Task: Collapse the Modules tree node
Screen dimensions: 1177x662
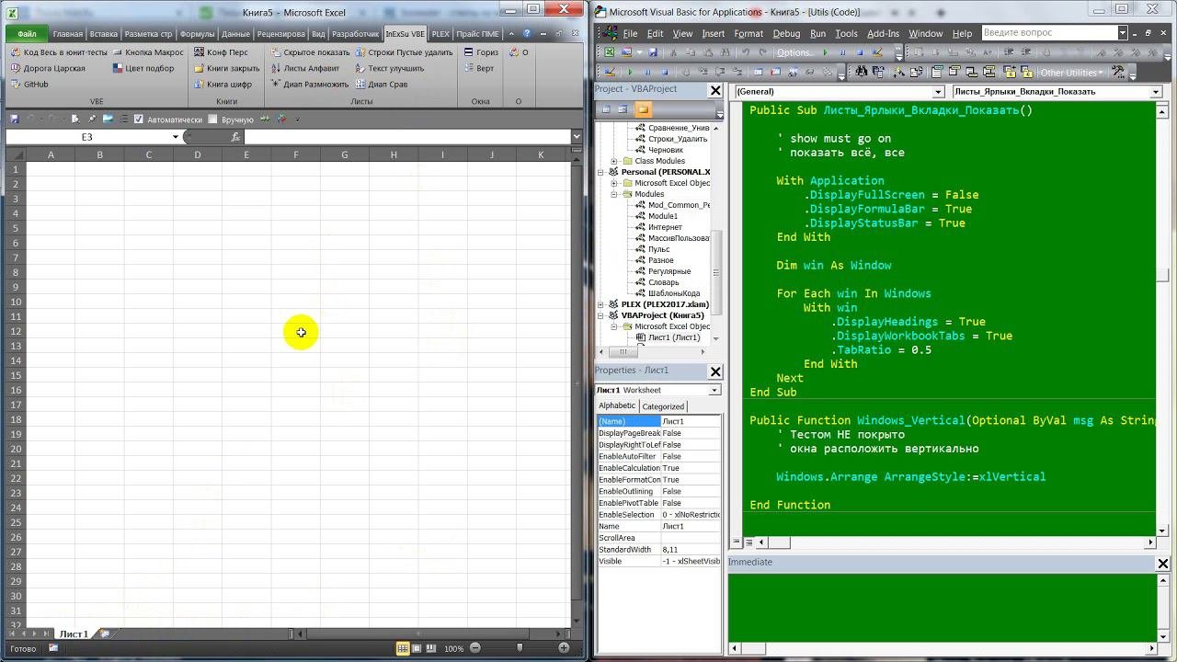Action: click(613, 194)
